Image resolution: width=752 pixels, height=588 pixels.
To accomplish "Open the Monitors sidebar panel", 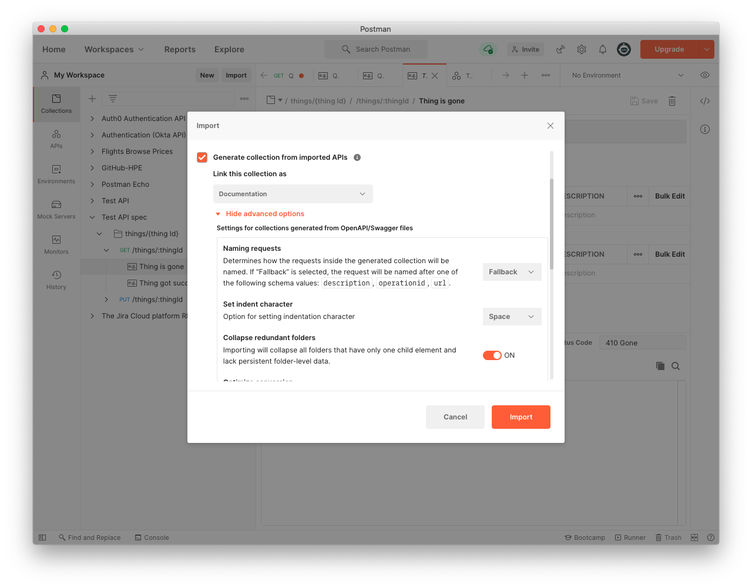I will [x=56, y=246].
